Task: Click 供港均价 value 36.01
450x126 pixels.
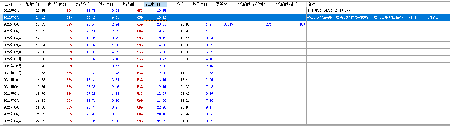Action: point(85,121)
